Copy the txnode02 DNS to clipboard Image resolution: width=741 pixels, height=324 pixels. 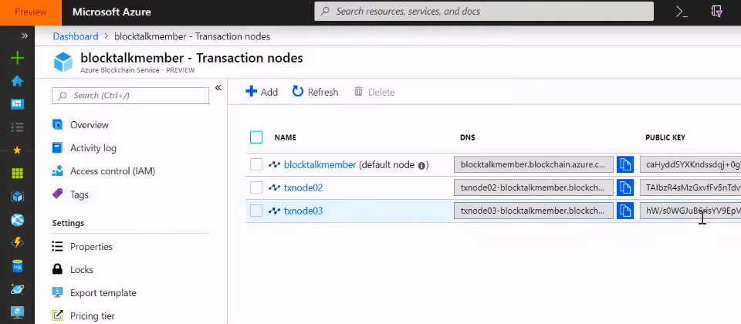tap(625, 187)
